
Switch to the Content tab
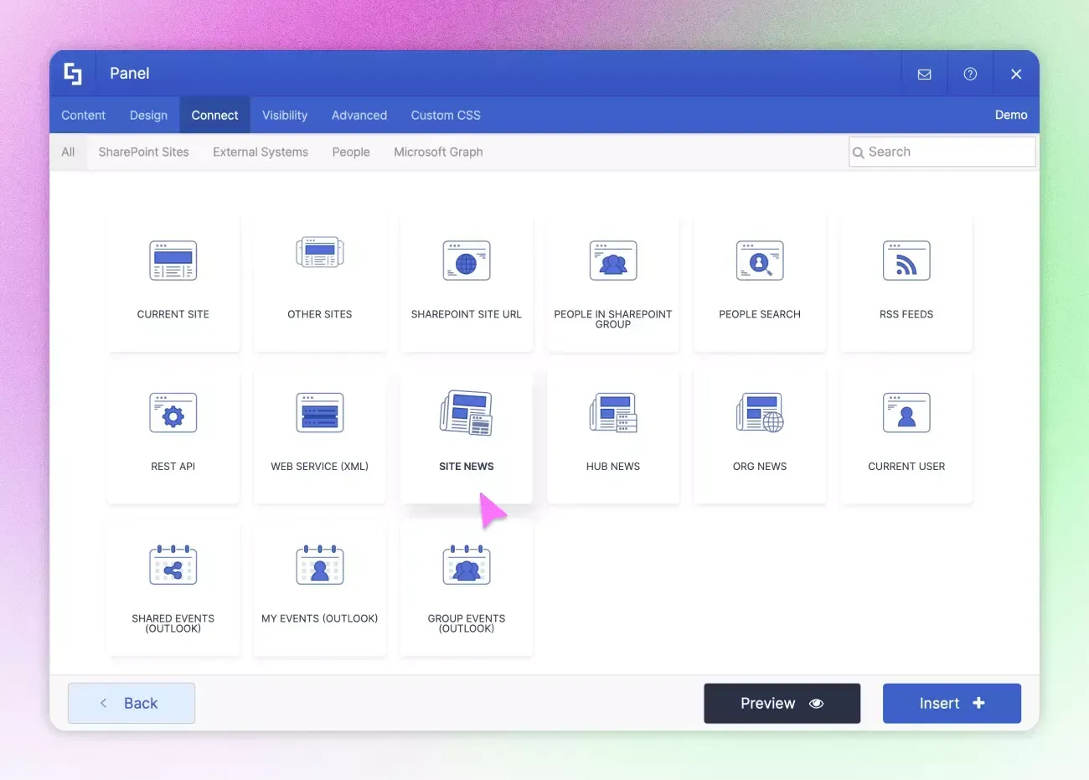[83, 116]
